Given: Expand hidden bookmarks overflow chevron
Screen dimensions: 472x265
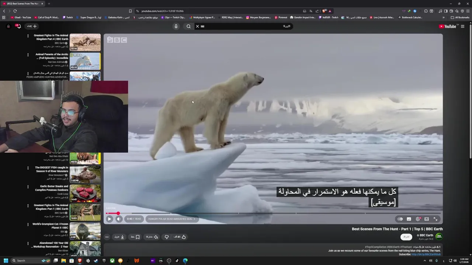Looking at the screenshot, I should click(x=444, y=17).
